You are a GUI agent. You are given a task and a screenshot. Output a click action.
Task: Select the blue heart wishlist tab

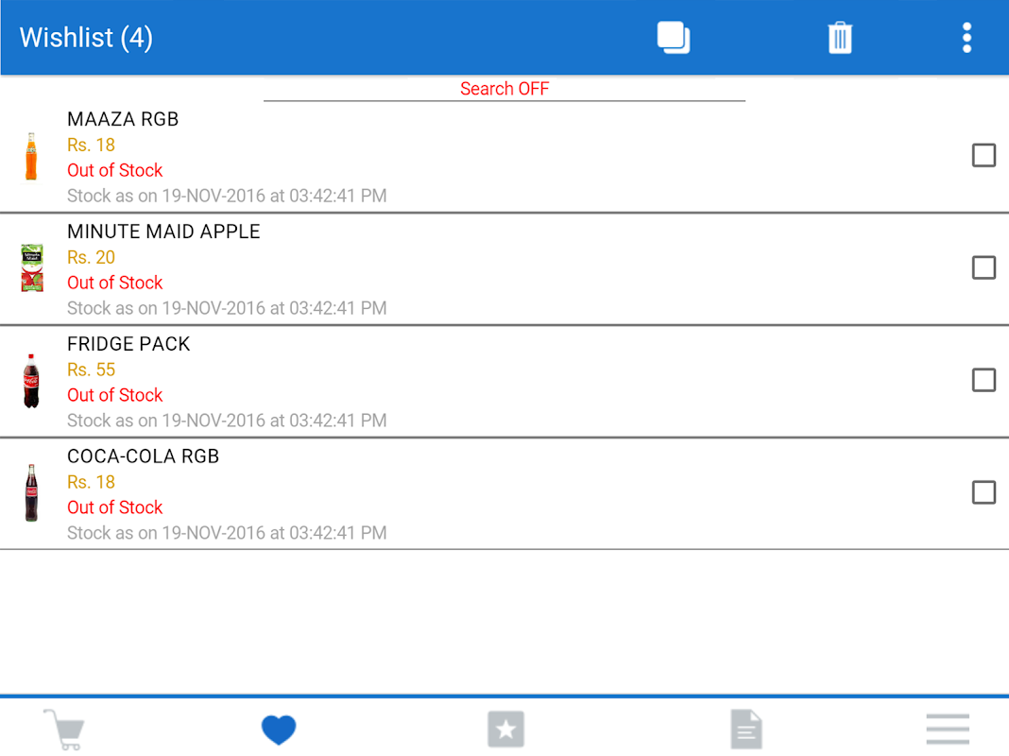[279, 730]
